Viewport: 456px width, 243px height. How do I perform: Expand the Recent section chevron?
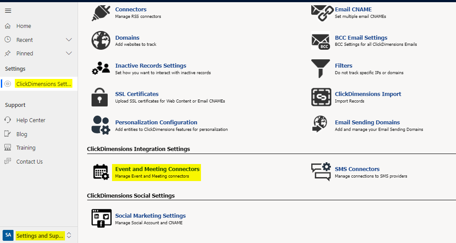[x=69, y=40]
